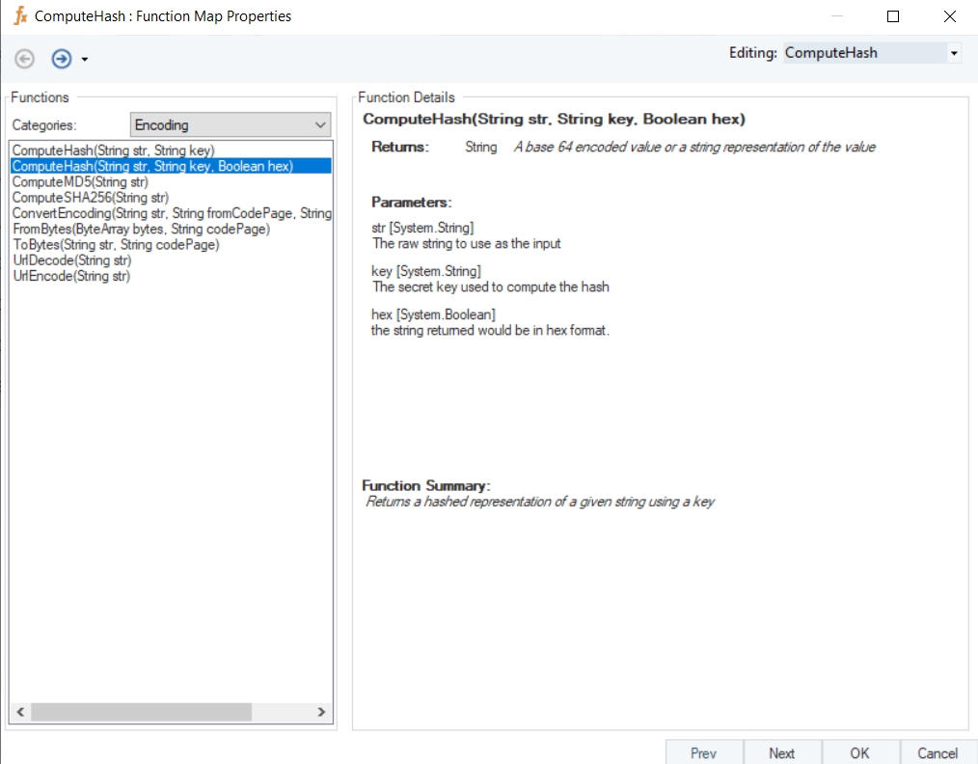Screen dimensions: 978x764
Task: Click the Cancel button
Action: point(937,752)
